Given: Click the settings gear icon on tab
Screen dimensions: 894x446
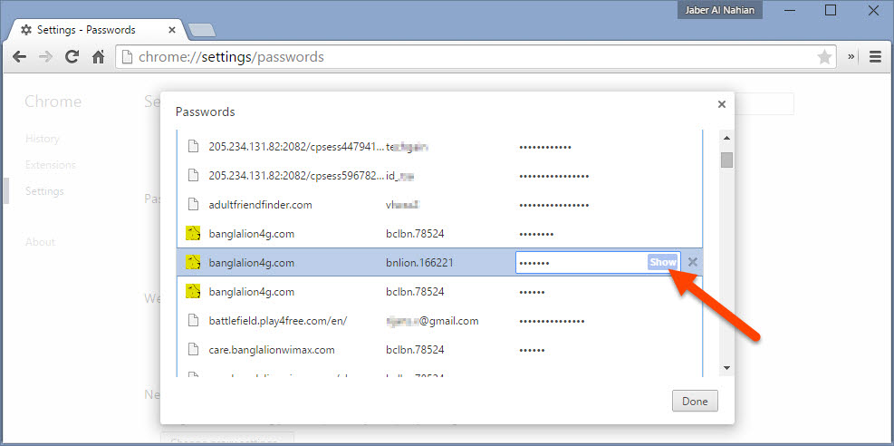Looking at the screenshot, I should point(26,30).
